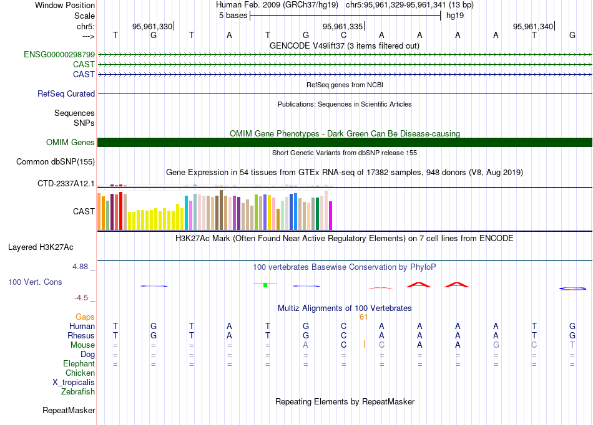Click the Multiz Alignments of 100 Vertebrates title
Image resolution: width=593 pixels, height=425 pixels.
pos(345,308)
